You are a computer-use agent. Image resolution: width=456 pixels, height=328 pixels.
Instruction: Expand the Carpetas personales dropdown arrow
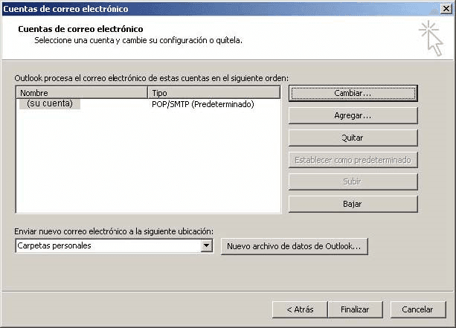207,246
